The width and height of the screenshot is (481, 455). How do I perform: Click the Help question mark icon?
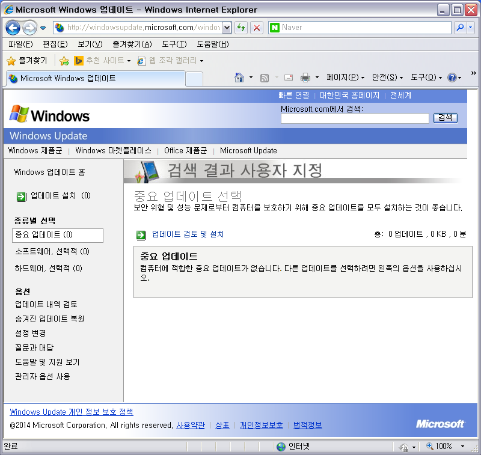452,78
